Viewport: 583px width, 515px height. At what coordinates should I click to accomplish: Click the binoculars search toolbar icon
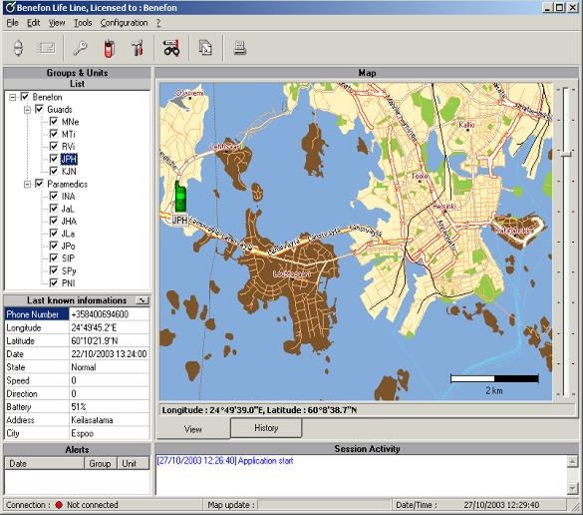171,48
